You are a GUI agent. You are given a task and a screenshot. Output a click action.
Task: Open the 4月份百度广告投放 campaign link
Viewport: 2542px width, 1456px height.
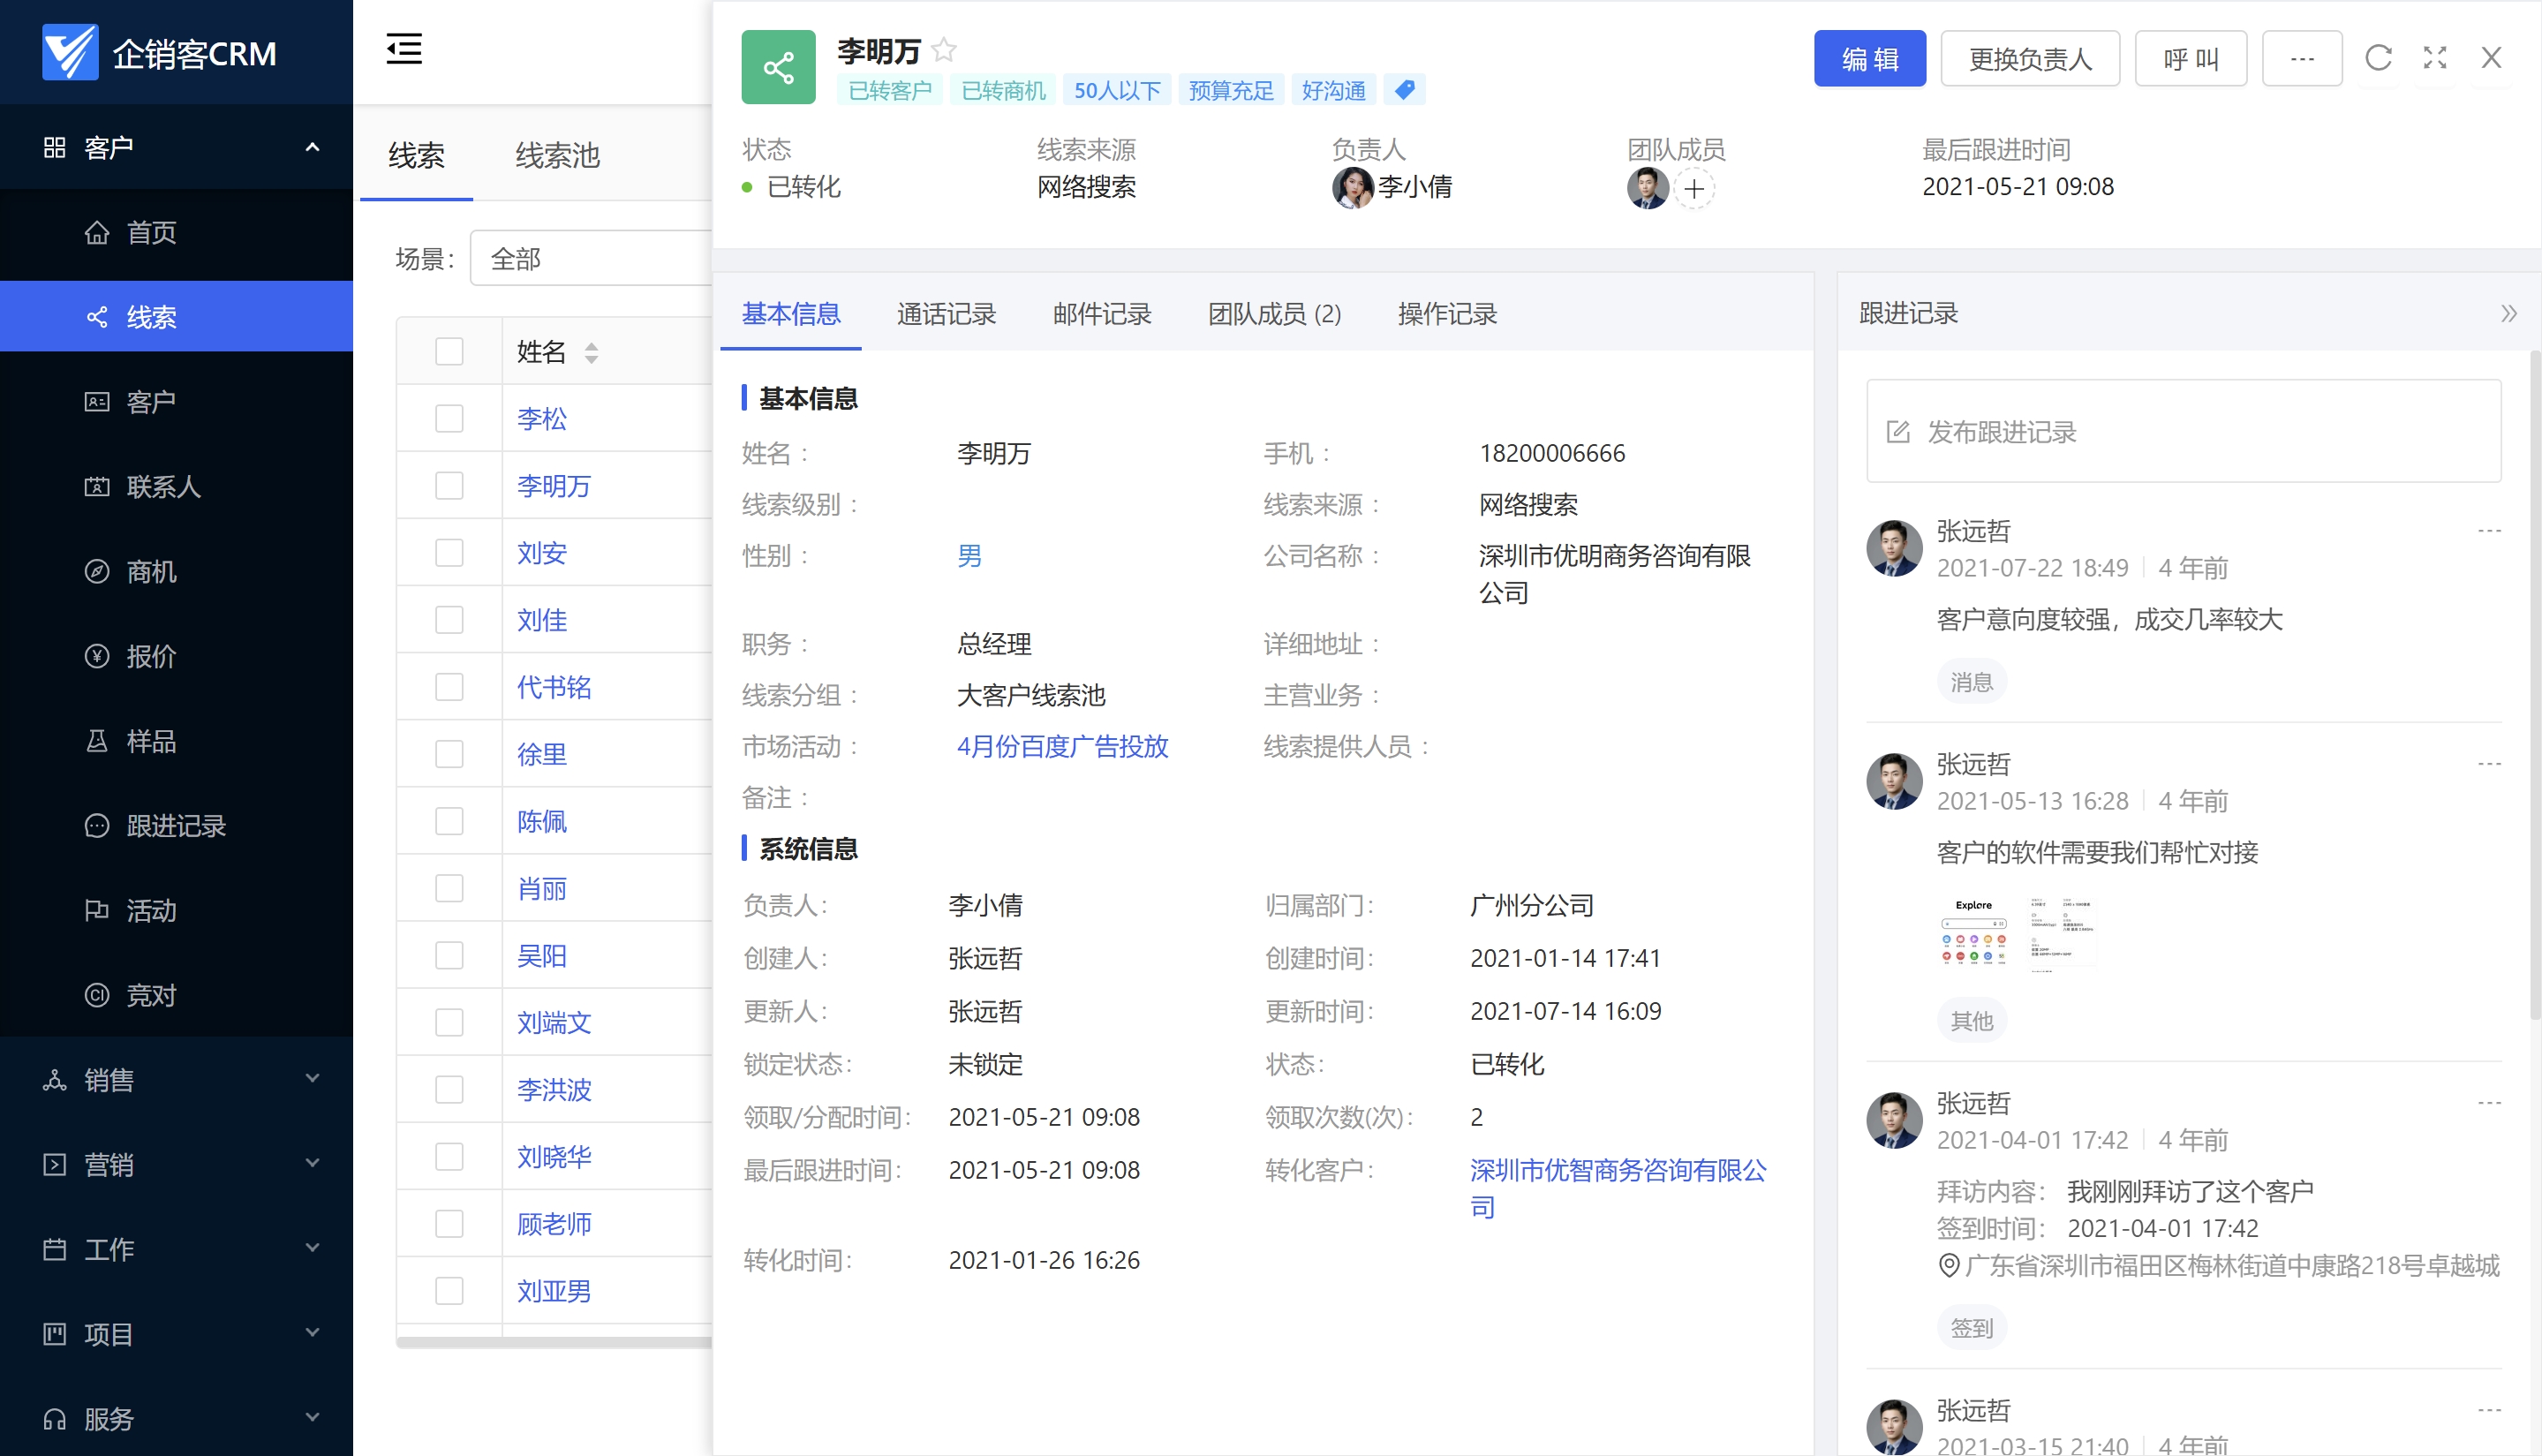[1062, 746]
